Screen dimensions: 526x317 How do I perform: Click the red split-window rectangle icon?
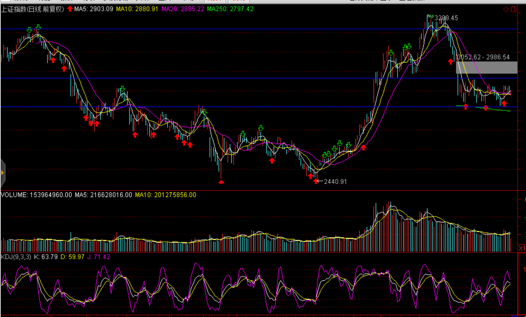[514, 9]
